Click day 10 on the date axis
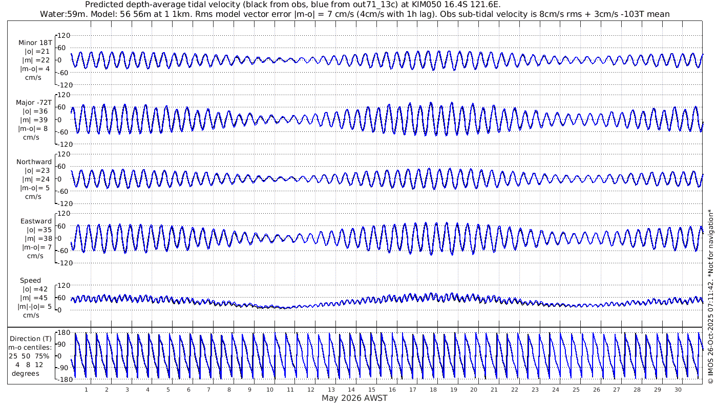The width and height of the screenshot is (717, 409). [270, 390]
